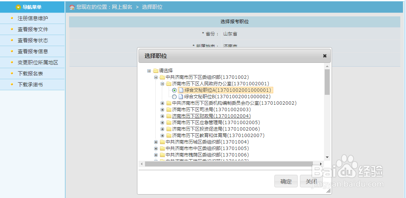
Task: Click folder icon beside 中共济南市历城区委组织部
Action: pyautogui.click(x=162, y=142)
